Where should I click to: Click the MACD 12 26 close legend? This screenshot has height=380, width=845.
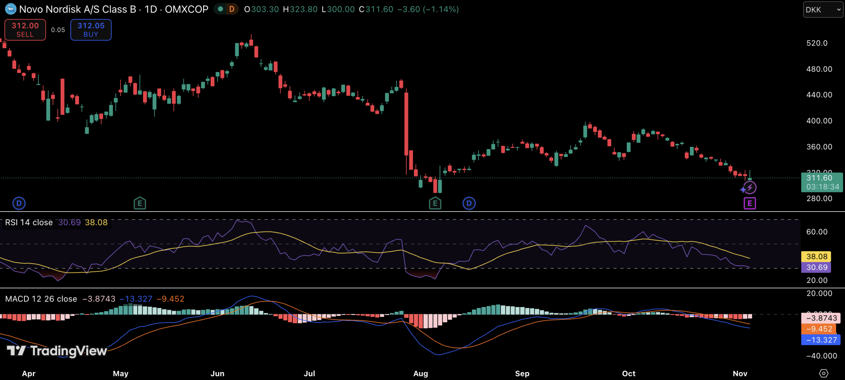41,299
